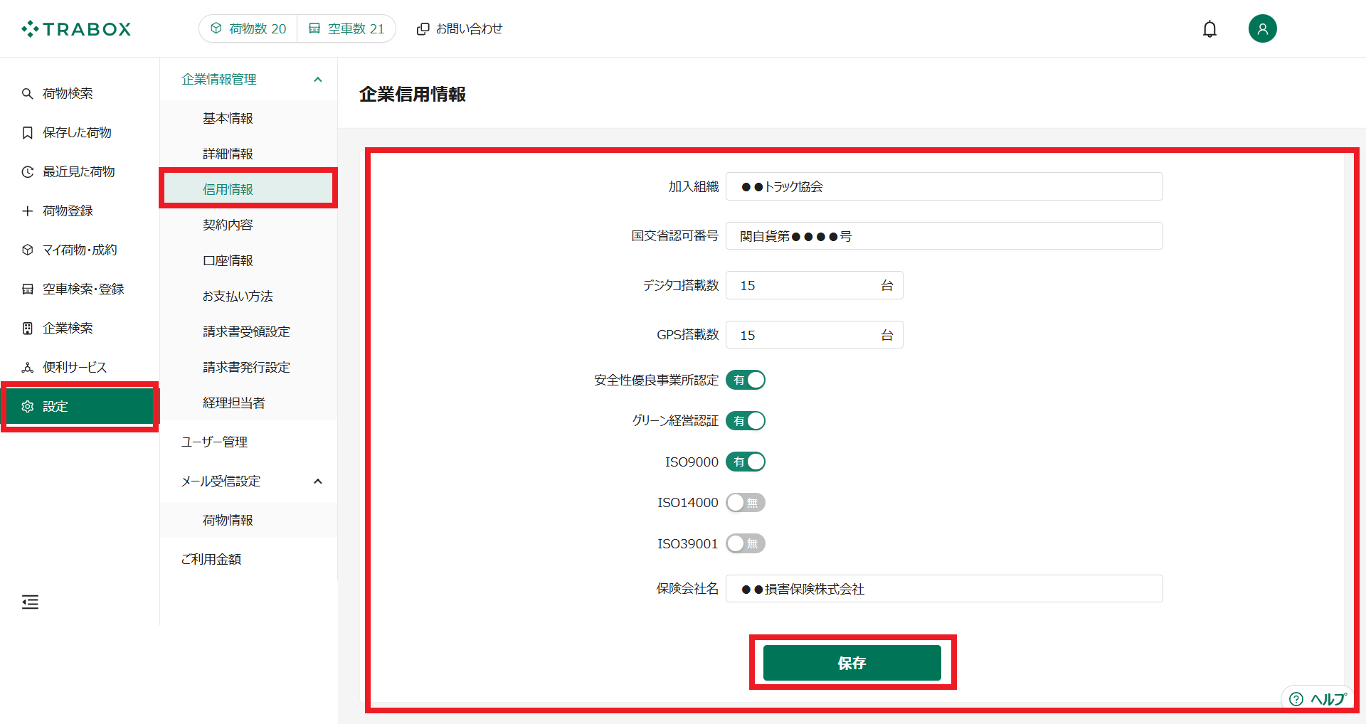Select 信用情報 submenu item

click(x=248, y=189)
